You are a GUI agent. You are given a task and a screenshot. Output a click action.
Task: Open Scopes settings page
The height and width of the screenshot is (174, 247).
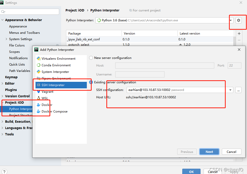pos(14,52)
